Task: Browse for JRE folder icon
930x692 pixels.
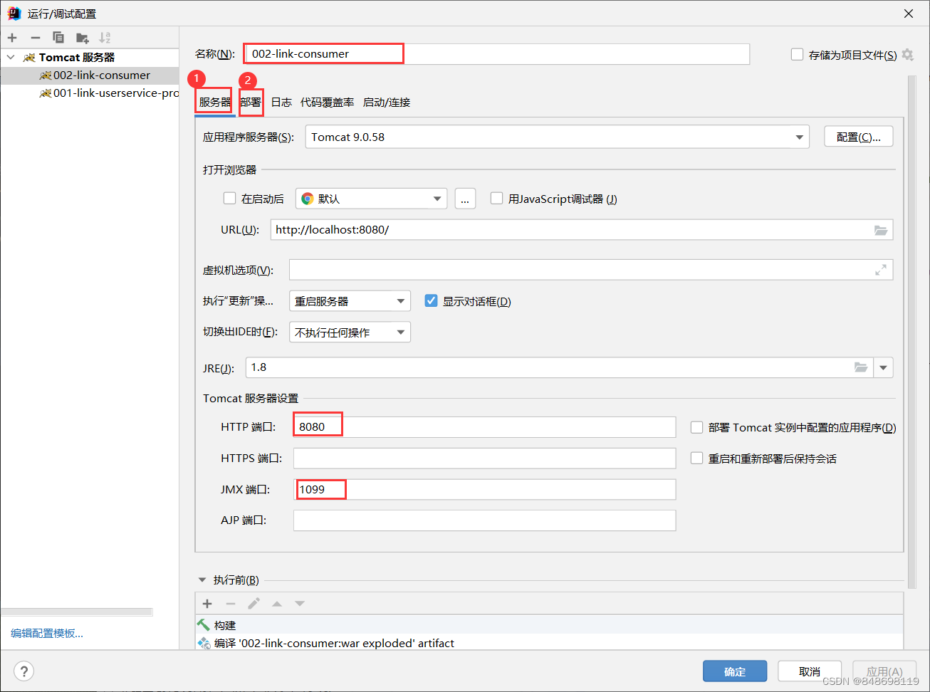Action: [861, 367]
